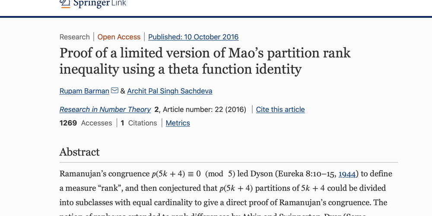432x216 pixels.
Task: Click the Eureka 8:10–15 citation text
Action: 310,174
